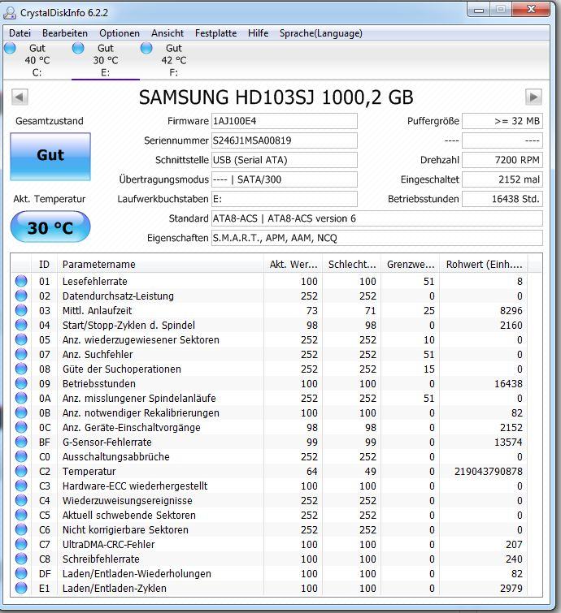Click status icon of Datendurchsatz-Leistung row
The image size is (561, 613).
coord(21,296)
